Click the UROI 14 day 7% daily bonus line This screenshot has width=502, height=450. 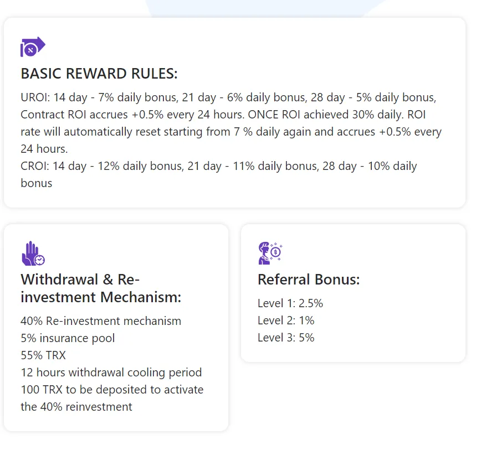pyautogui.click(x=228, y=97)
